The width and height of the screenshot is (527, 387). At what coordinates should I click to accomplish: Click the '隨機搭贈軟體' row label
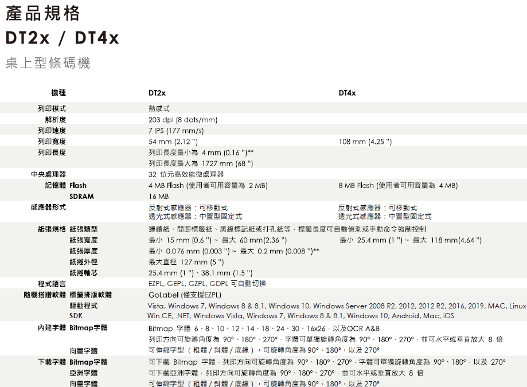coord(45,295)
